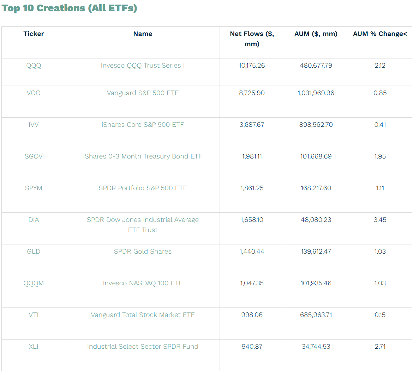Click SPDR Dow Jones Industrial Average ETF Trust
Image resolution: width=413 pixels, height=373 pixels.
pos(143,225)
